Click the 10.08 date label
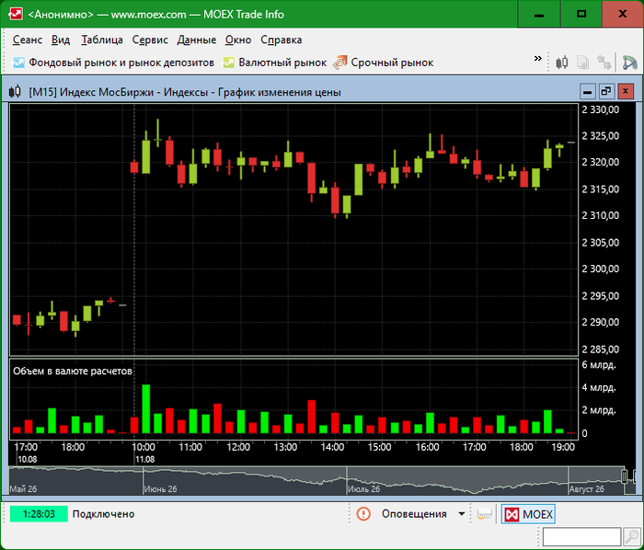644x550 pixels. pos(27,459)
